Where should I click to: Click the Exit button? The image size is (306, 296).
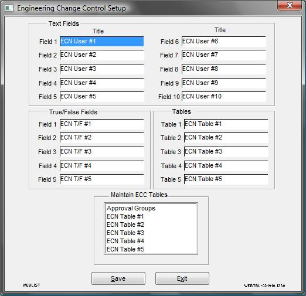[182, 278]
